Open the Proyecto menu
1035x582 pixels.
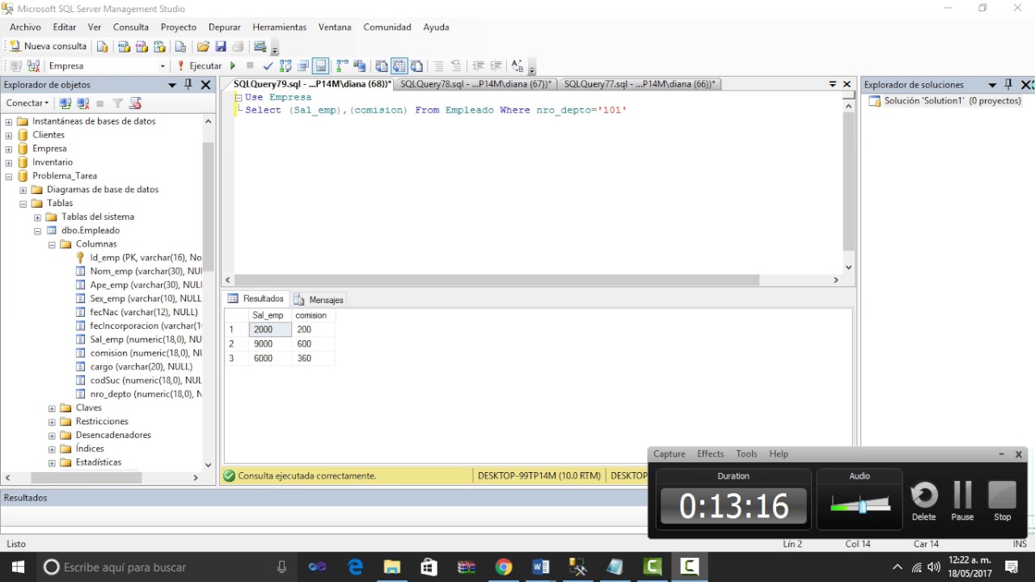pos(179,27)
